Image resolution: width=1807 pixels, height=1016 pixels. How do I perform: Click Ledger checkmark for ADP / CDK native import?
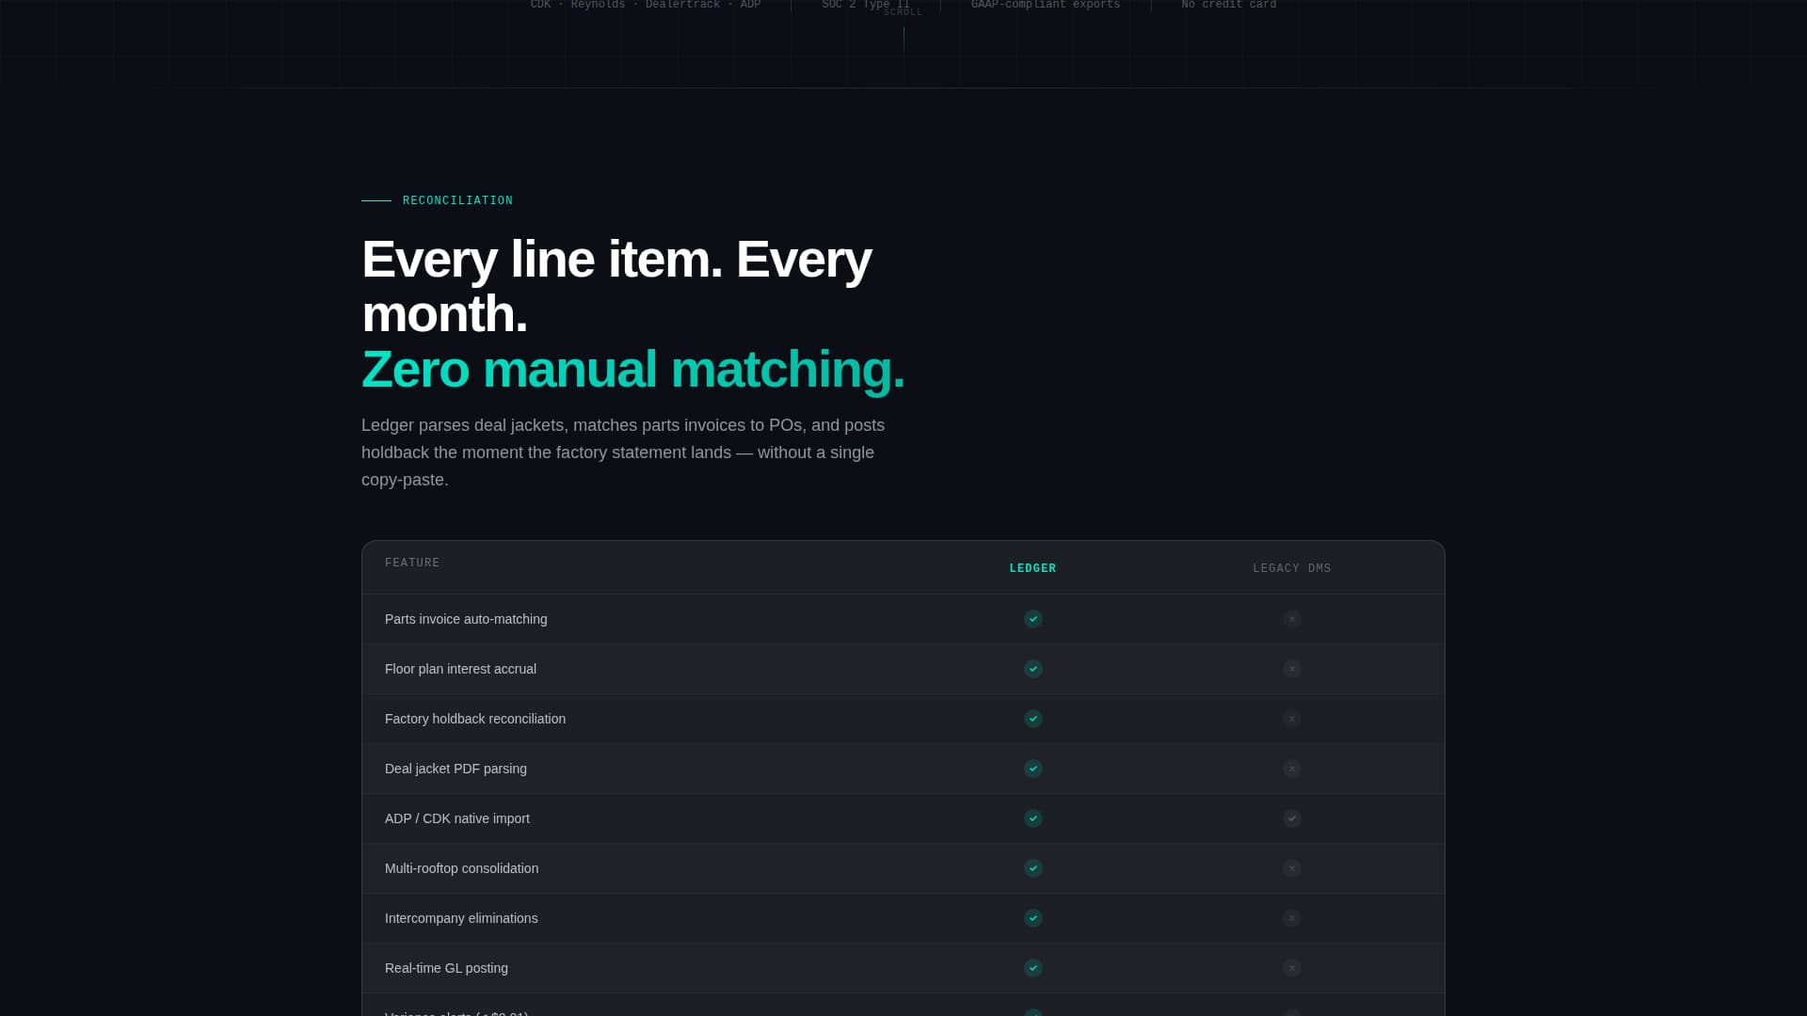pyautogui.click(x=1033, y=818)
